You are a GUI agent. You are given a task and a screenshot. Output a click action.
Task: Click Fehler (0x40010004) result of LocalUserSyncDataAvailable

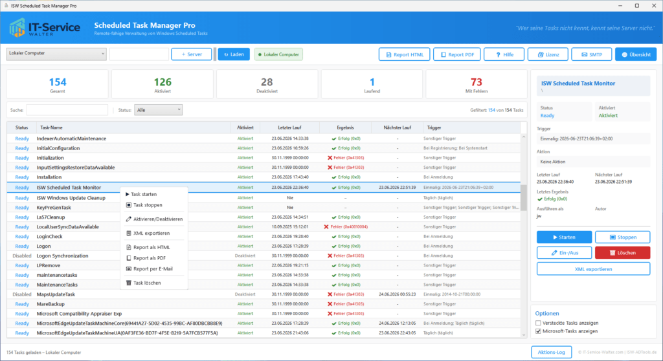[x=346, y=227]
